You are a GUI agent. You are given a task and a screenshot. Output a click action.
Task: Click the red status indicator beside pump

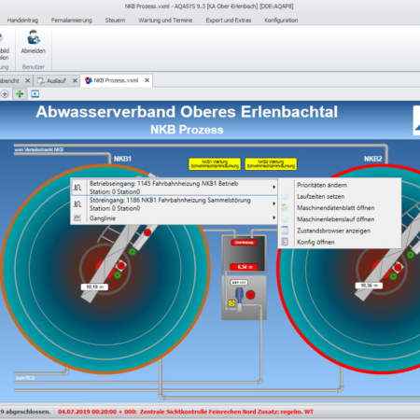251,295
